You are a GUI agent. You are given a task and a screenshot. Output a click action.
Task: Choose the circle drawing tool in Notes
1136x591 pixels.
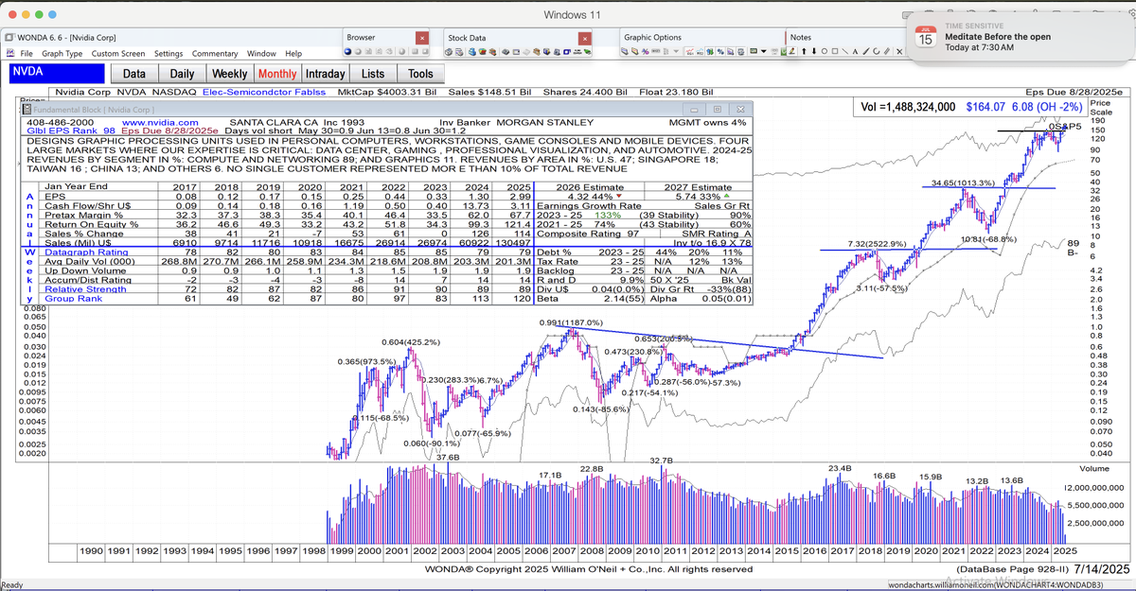coord(825,51)
